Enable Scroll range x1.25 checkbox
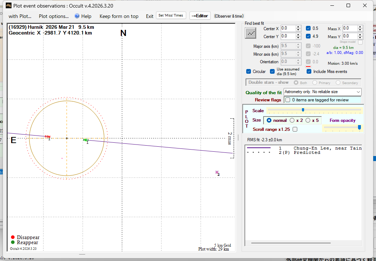Viewport: 376px width, 261px height. (295, 129)
